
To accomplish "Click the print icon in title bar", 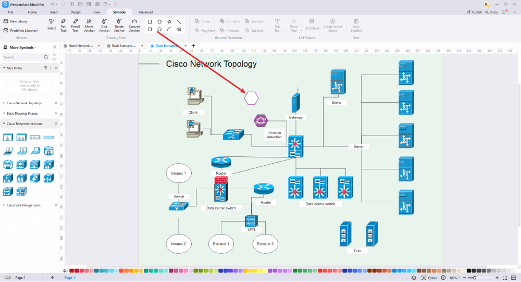I will point(97,4).
